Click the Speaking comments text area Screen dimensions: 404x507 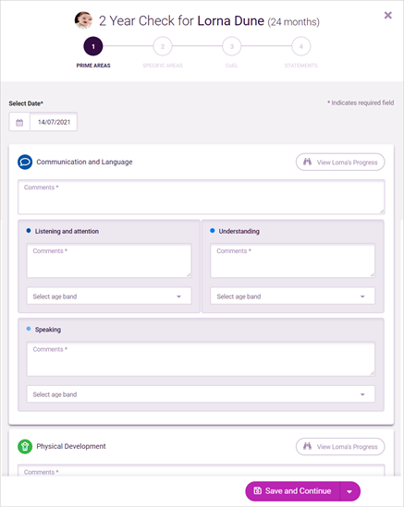tap(201, 359)
